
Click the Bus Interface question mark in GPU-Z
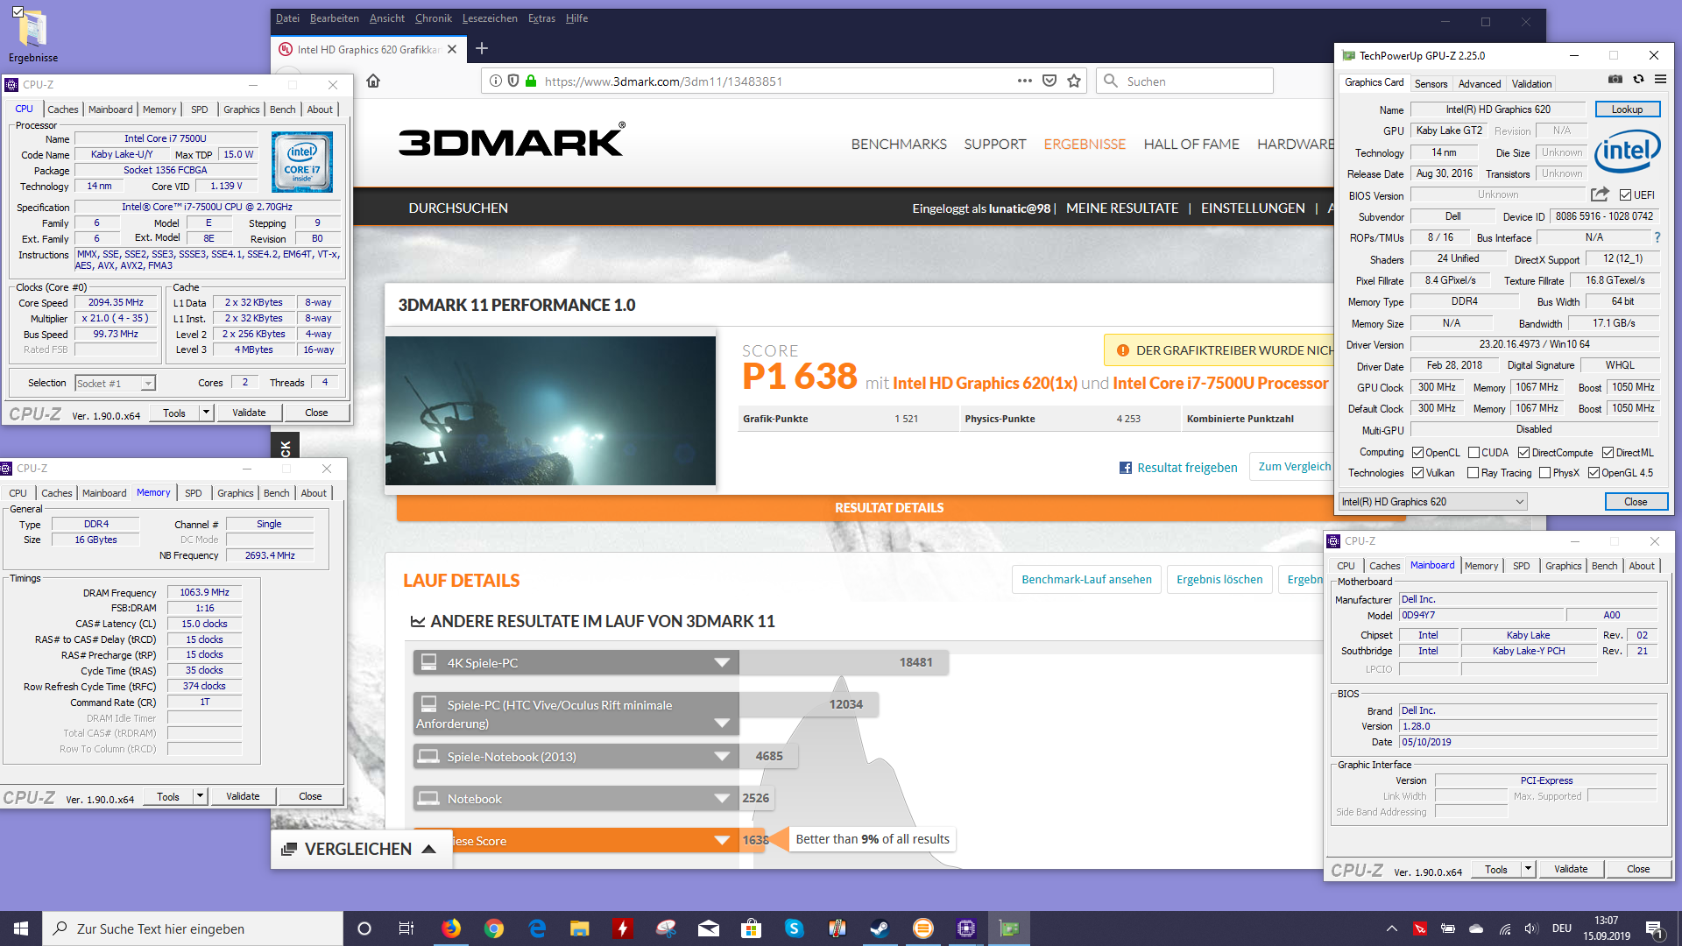1657,237
